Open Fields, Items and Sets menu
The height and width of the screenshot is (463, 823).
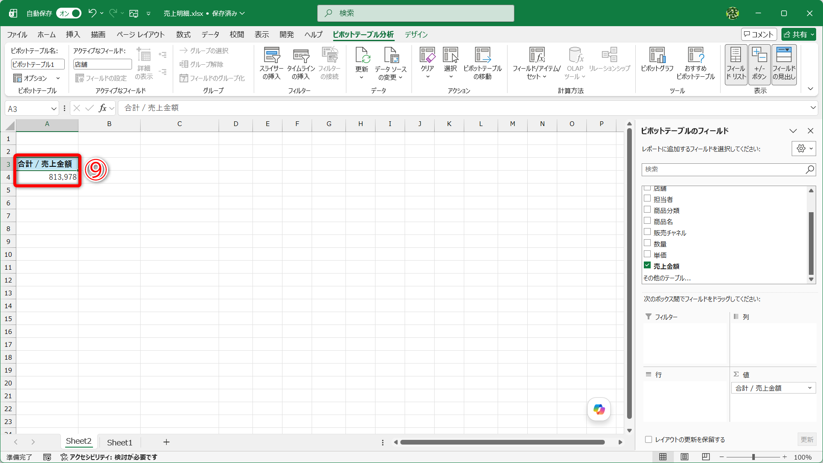coord(537,63)
